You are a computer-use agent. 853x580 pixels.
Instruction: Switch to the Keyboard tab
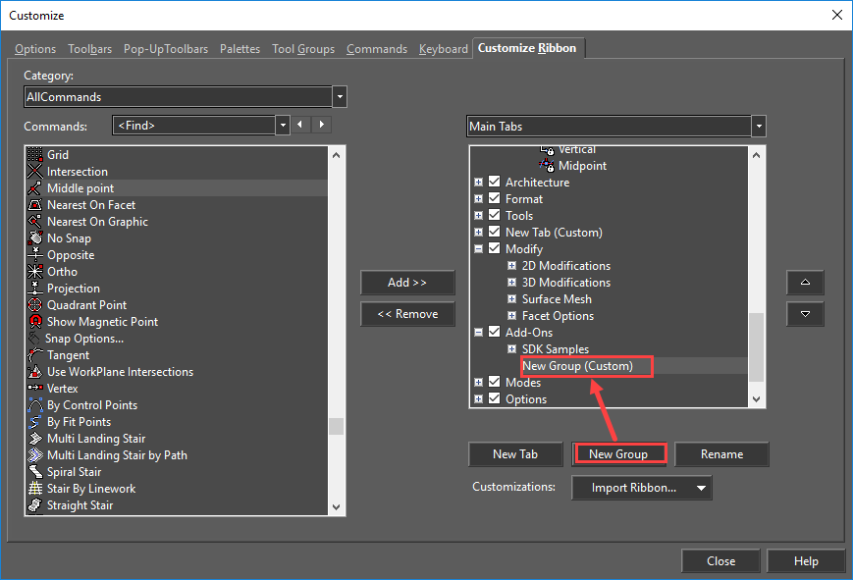[443, 49]
